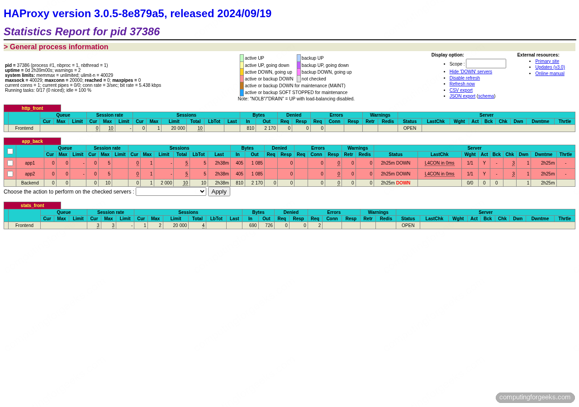The width and height of the screenshot is (579, 407).
Task: Click the Backend total sessions link
Action: click(185, 183)
